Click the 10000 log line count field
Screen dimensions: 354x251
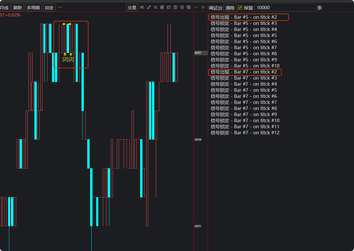pyautogui.click(x=285, y=8)
